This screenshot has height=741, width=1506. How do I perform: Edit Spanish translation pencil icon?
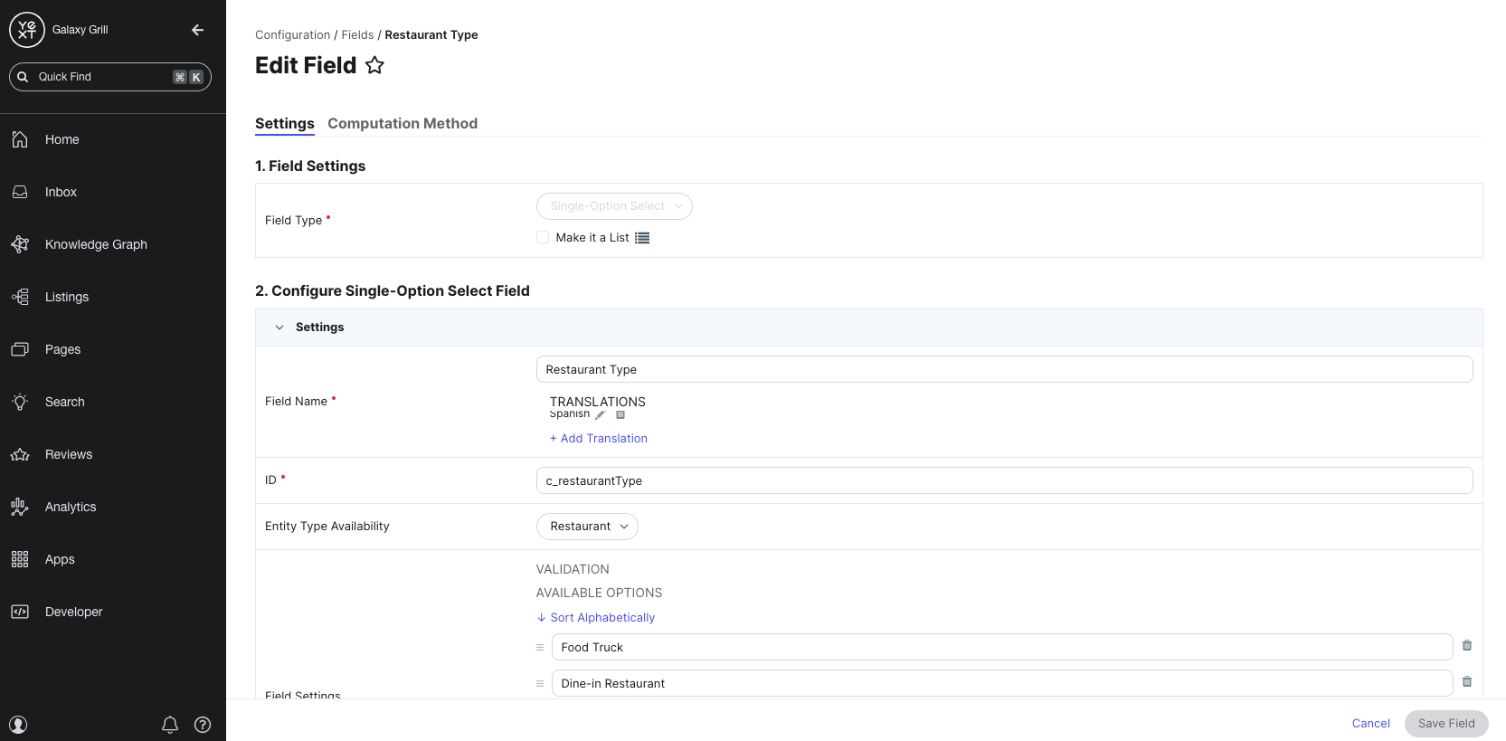point(601,414)
